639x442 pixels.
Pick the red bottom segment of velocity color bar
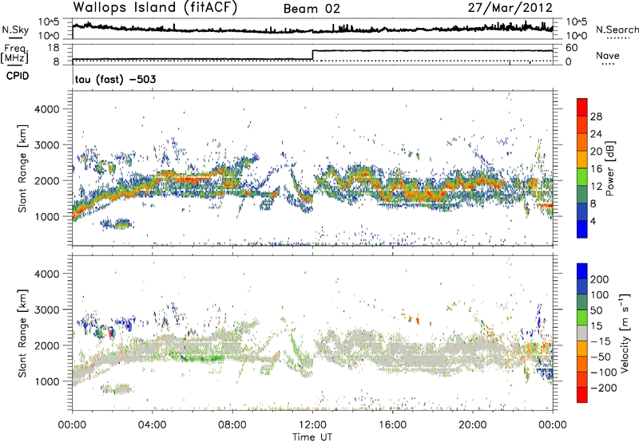click(x=582, y=395)
